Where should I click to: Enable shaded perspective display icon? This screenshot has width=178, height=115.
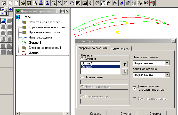pos(128,3)
